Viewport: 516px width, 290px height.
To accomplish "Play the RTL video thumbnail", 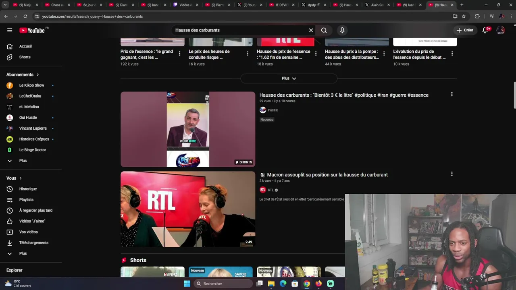I will click(188, 209).
